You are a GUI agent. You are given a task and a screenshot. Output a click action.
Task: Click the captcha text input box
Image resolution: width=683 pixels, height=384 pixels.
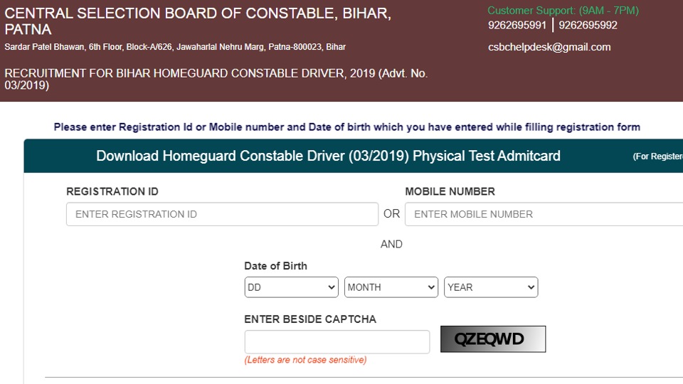pyautogui.click(x=337, y=342)
